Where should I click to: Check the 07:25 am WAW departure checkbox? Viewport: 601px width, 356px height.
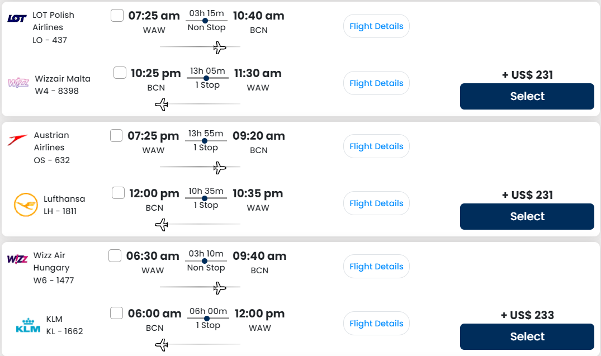[117, 16]
